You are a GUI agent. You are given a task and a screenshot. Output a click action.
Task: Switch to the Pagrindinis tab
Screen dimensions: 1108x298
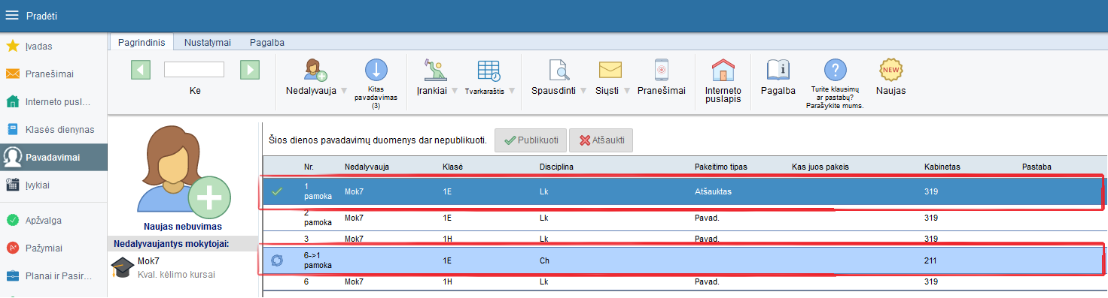[141, 43]
